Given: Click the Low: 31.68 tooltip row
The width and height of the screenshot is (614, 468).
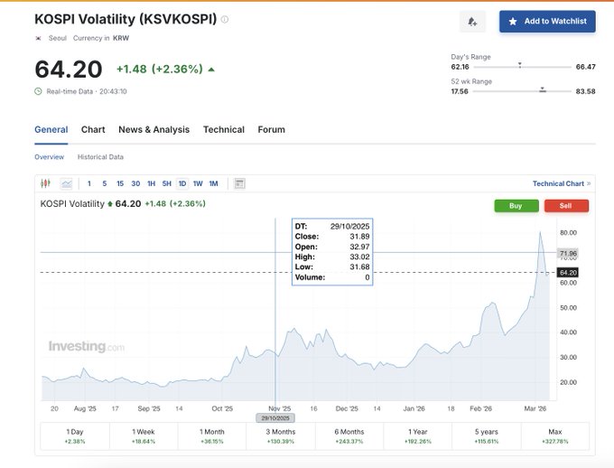Looking at the screenshot, I should pos(332,267).
